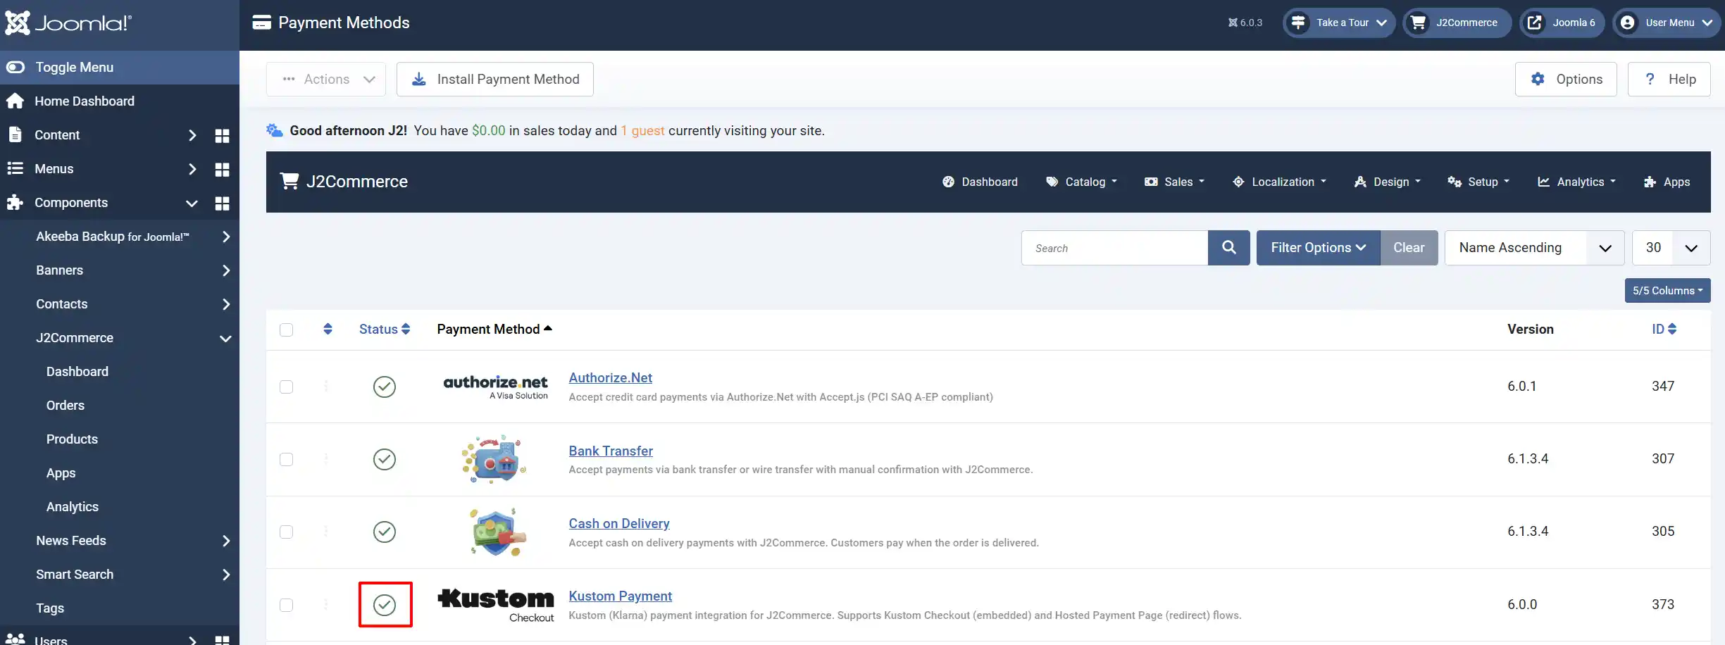Click the Joomla version 6.0.3 indicator
1725x645 pixels.
(x=1245, y=23)
